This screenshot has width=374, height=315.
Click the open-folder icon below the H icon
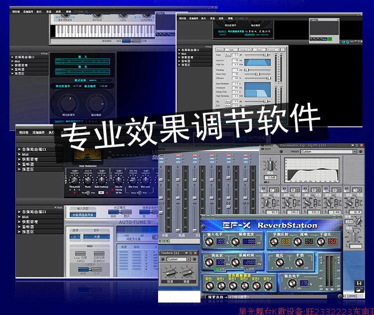point(359,290)
